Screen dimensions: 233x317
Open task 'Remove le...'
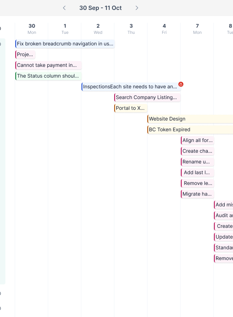click(197, 183)
